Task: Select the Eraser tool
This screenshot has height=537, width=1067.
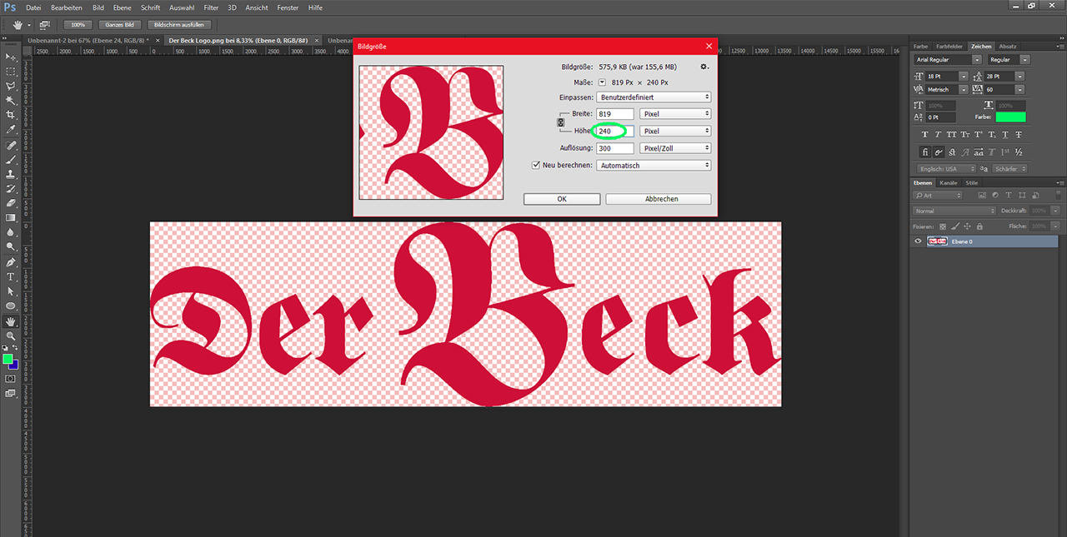Action: pos(11,203)
